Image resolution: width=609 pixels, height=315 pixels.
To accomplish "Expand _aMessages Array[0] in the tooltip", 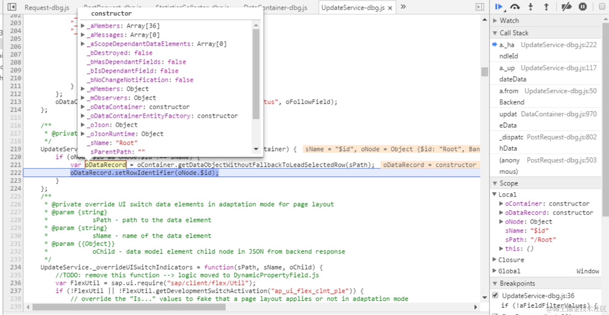I will click(83, 35).
